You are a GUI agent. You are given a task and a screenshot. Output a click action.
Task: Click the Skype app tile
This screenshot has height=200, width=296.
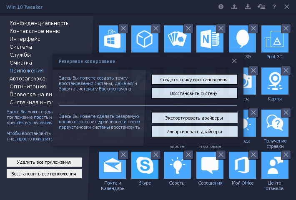145,165
